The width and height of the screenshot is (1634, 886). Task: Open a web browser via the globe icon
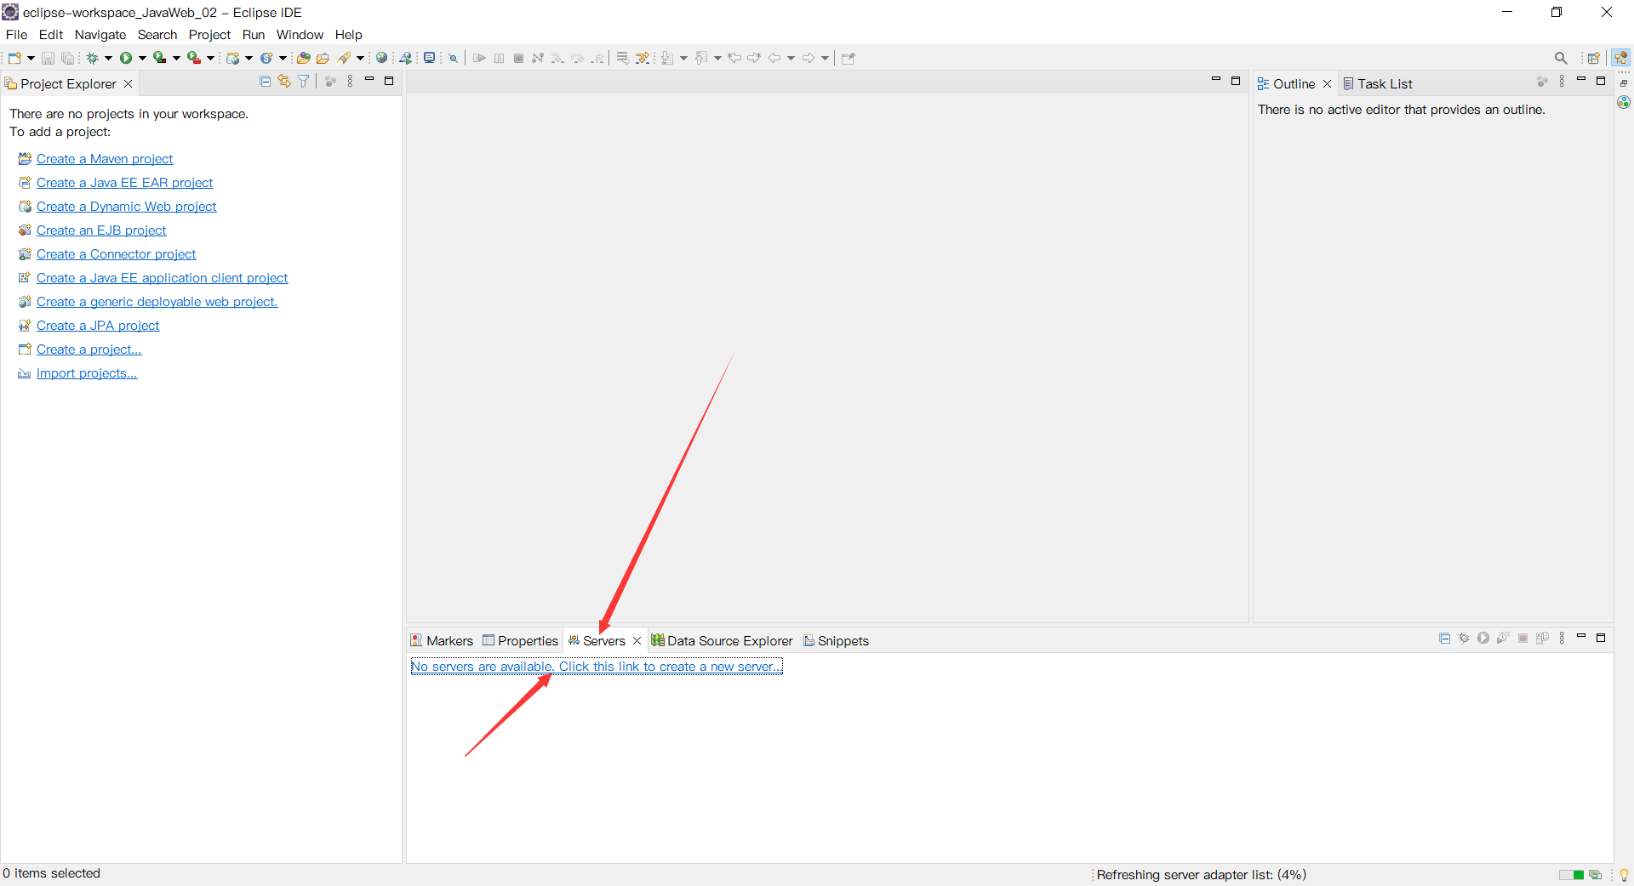point(382,58)
